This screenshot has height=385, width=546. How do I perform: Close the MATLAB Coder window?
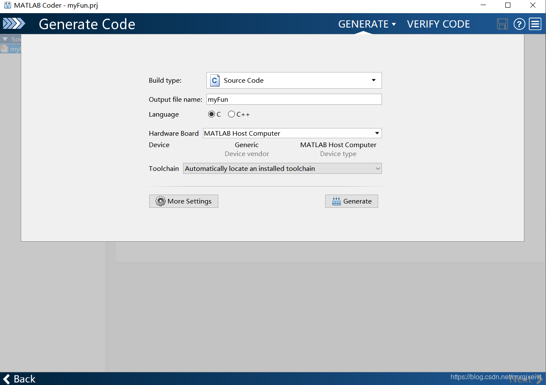point(533,6)
